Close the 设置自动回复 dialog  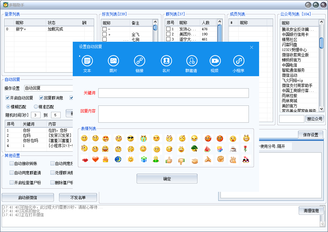(251, 47)
